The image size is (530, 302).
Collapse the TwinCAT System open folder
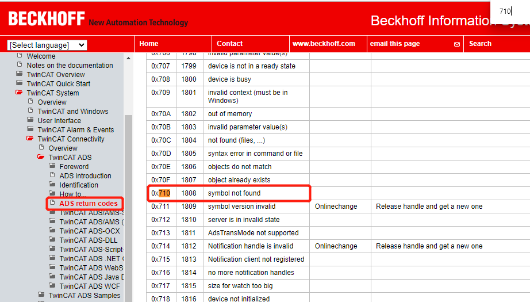pyautogui.click(x=20, y=92)
